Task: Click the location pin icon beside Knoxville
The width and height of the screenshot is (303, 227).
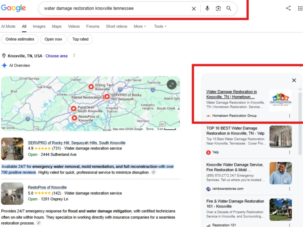Action: coord(4,56)
